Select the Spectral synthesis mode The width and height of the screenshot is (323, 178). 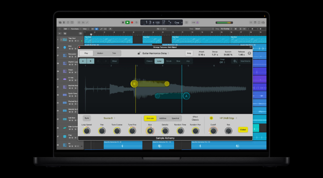click(175, 118)
